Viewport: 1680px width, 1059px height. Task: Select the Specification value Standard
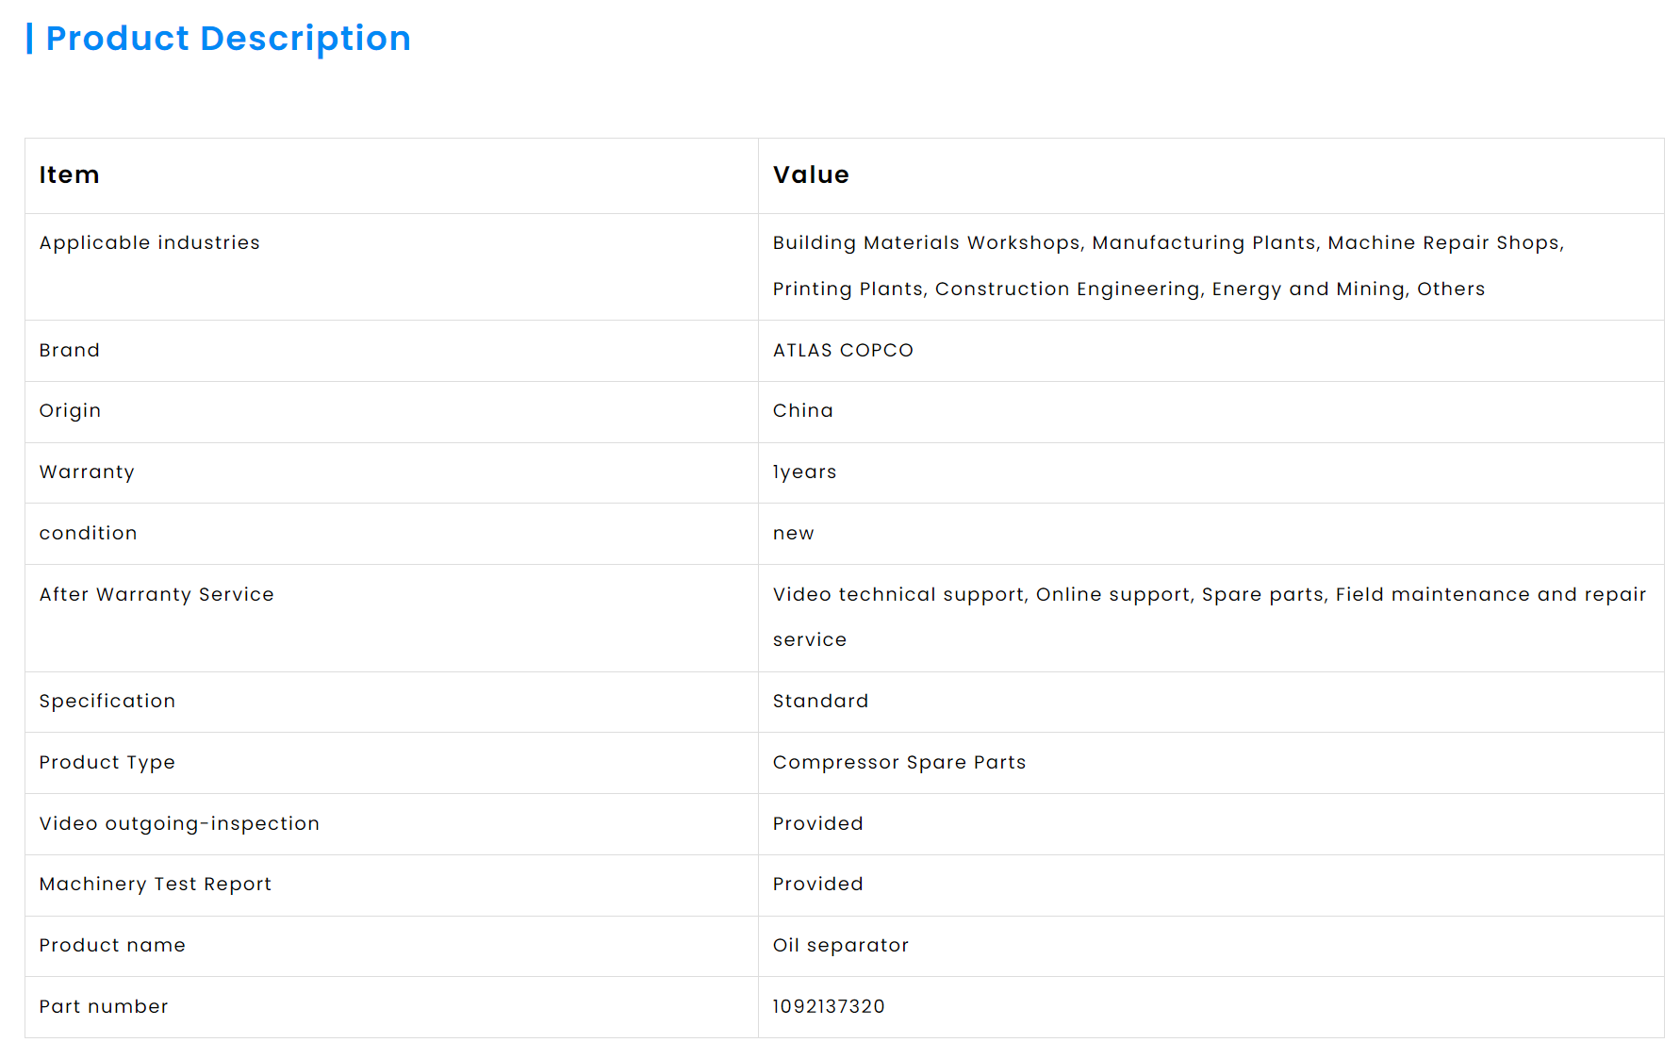820,702
